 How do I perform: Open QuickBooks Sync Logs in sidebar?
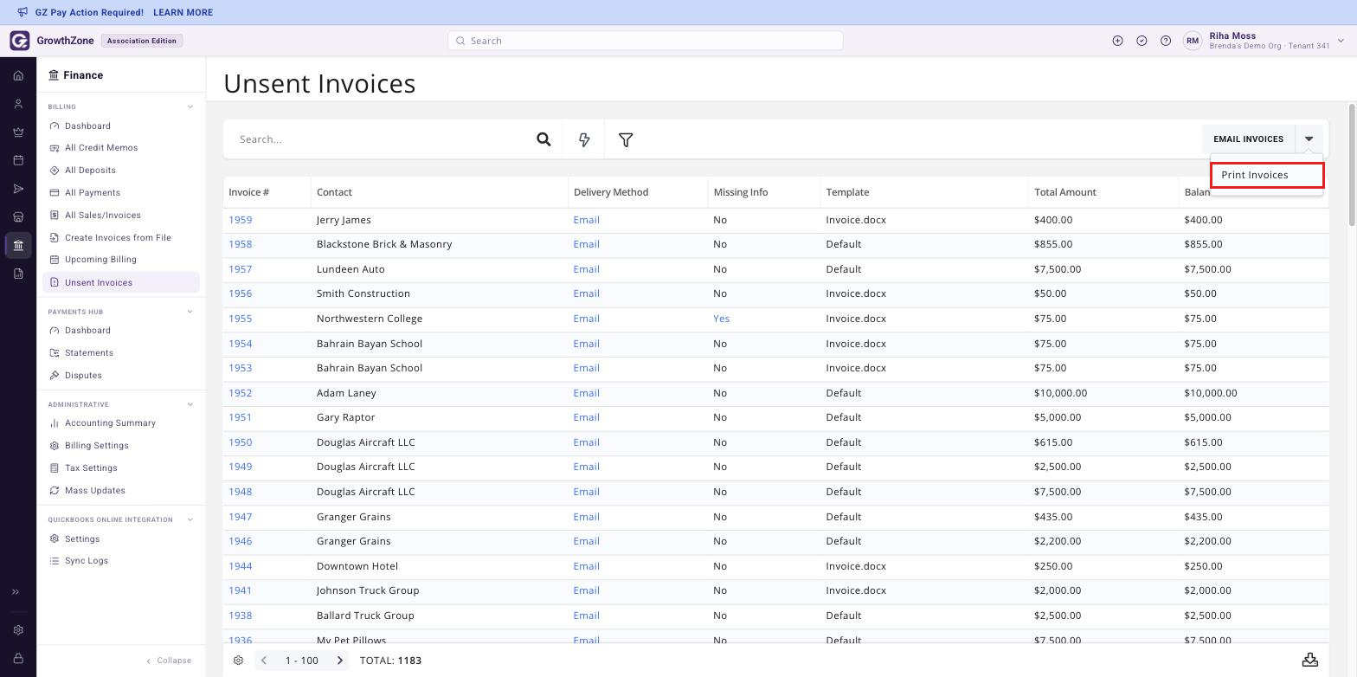click(86, 561)
